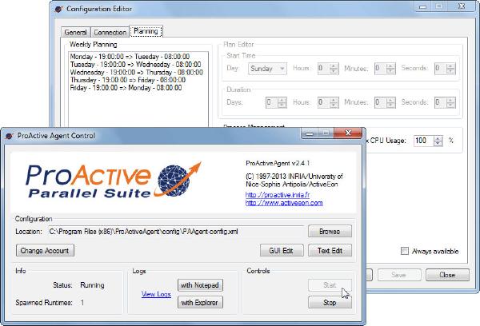480x326 pixels.
Task: Minimize the Configuration Editor window
Action: click(x=423, y=6)
